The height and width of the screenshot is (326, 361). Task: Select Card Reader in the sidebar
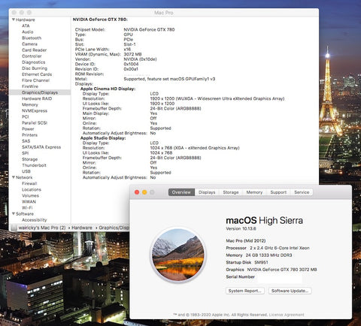35,50
